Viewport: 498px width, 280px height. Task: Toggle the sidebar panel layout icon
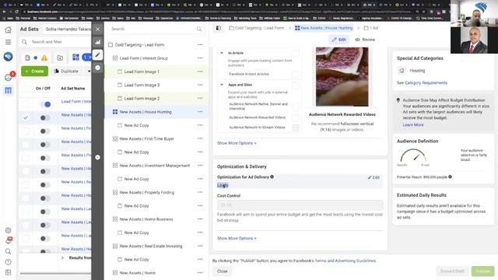pos(219,28)
